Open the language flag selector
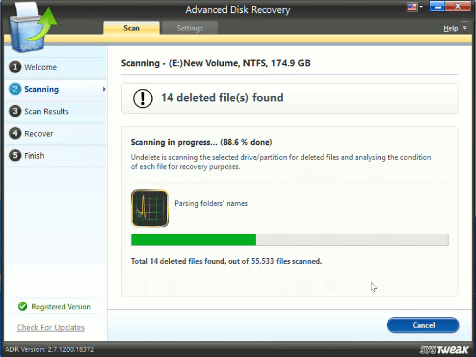The width and height of the screenshot is (476, 357). 412,6
